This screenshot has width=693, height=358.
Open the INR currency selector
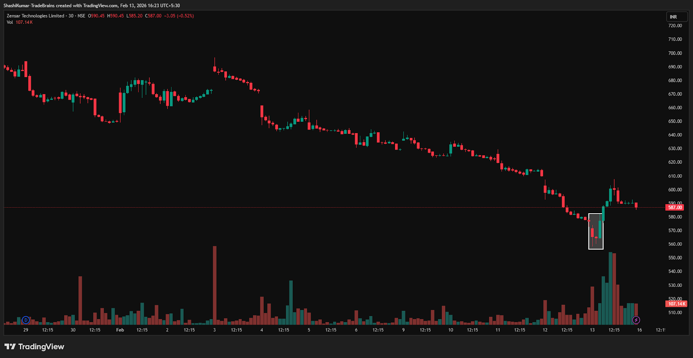coord(677,17)
